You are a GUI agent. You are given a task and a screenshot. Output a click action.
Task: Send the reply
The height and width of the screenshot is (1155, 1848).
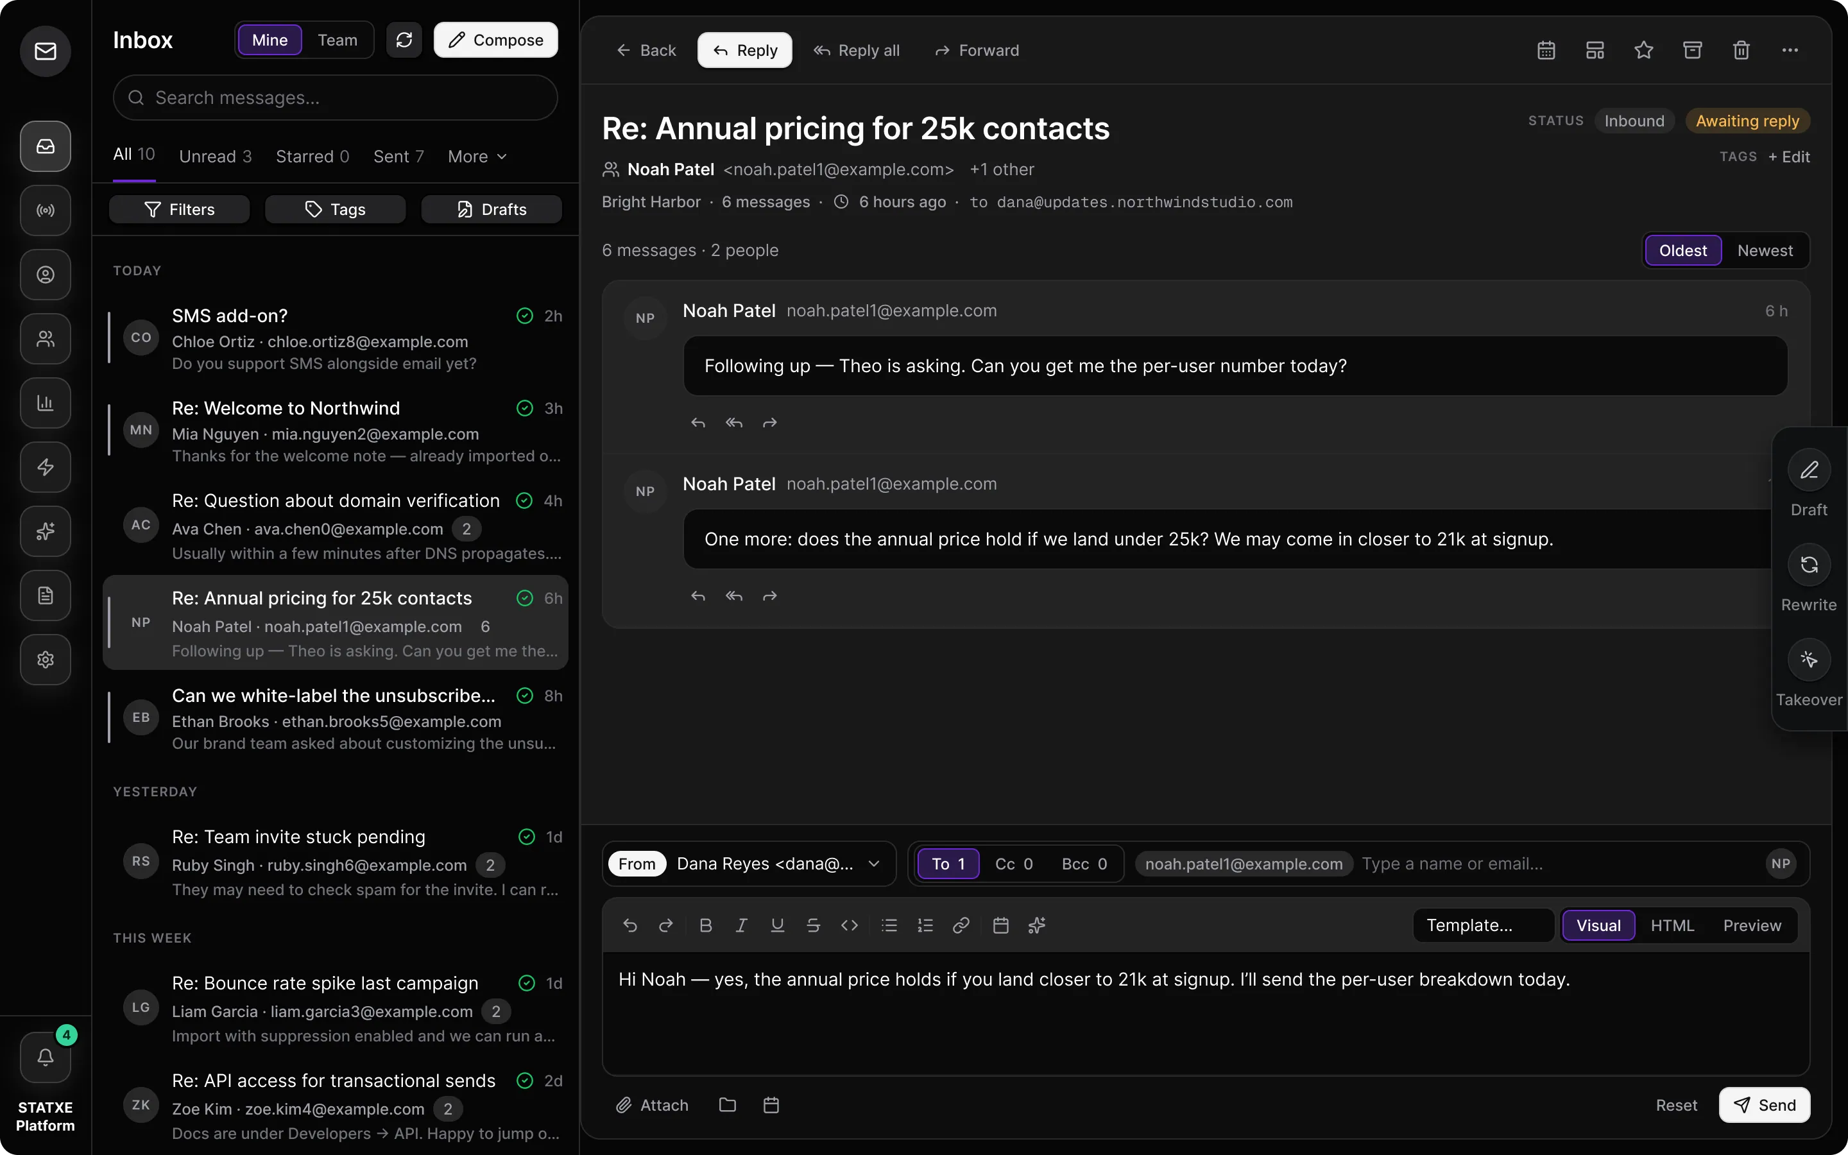coord(1764,1104)
